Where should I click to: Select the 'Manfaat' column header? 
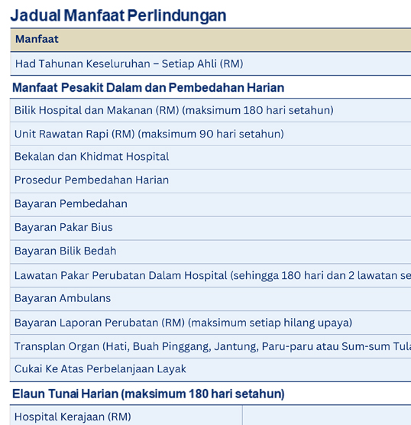click(211, 40)
